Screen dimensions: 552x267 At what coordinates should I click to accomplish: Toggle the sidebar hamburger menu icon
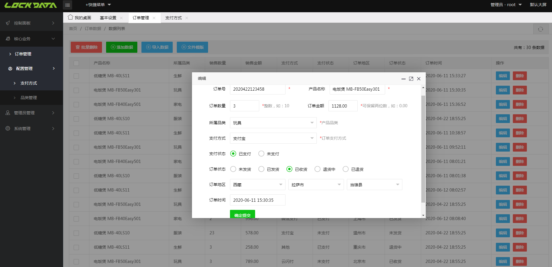pos(68,5)
